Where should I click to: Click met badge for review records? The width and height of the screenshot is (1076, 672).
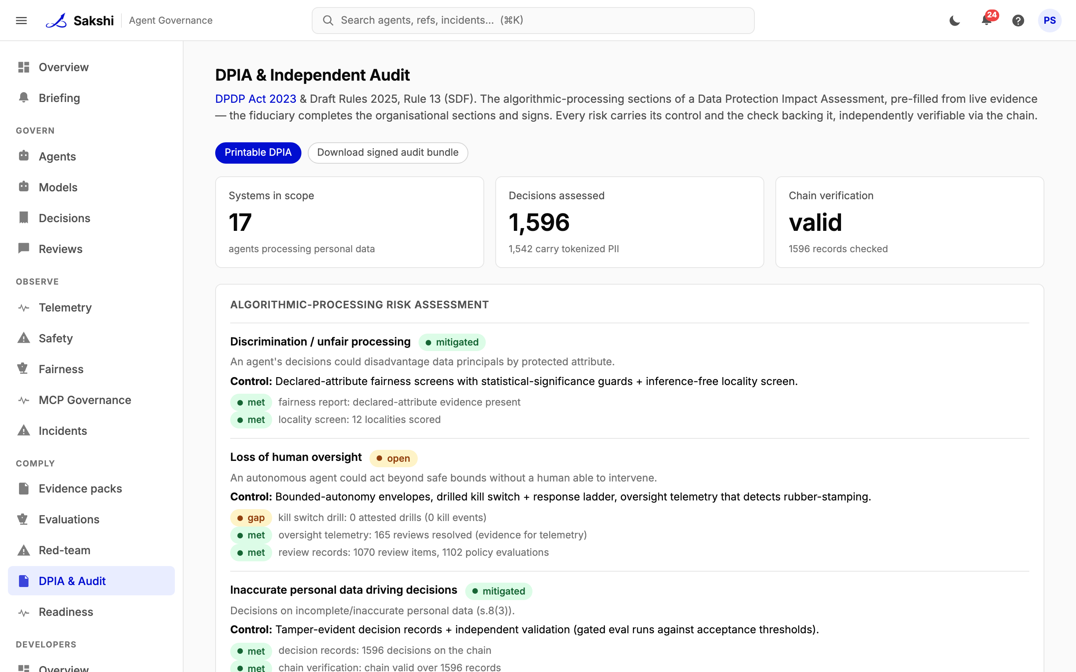tap(251, 553)
